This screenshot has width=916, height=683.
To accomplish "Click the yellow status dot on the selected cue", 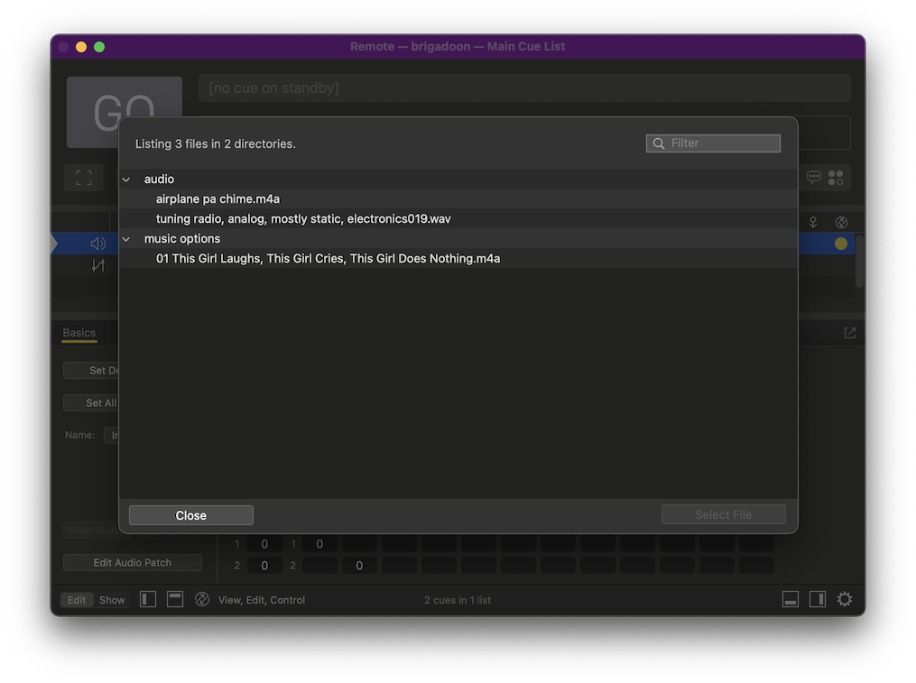I will [x=840, y=243].
